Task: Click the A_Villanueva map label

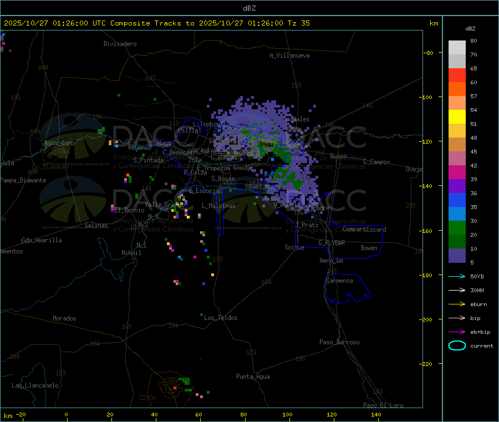Action: point(289,55)
